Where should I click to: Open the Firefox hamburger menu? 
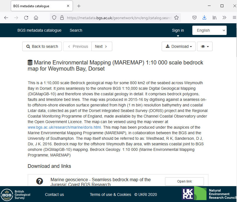coord(234,17)
